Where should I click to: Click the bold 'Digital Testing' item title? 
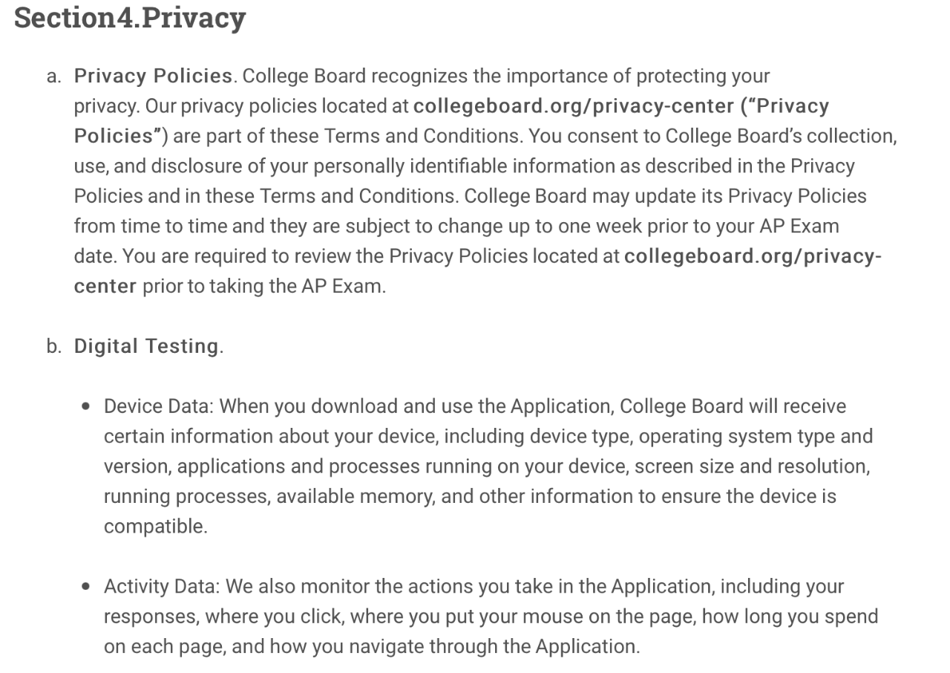coord(146,346)
